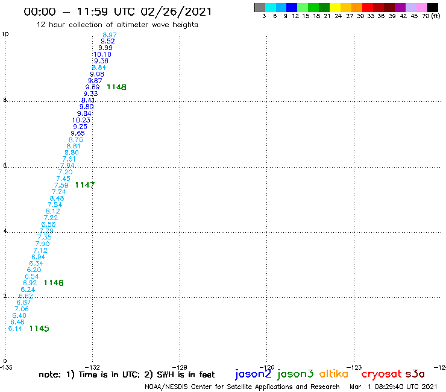446x392 pixels.
Task: Click the cyan swatch in the wave height legend
Action: [x=271, y=7]
